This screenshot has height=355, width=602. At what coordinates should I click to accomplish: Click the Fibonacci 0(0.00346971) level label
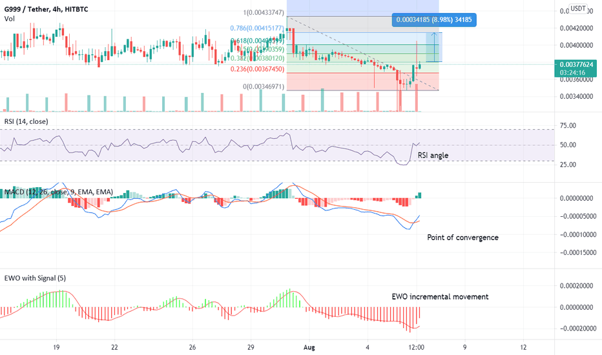(x=264, y=86)
